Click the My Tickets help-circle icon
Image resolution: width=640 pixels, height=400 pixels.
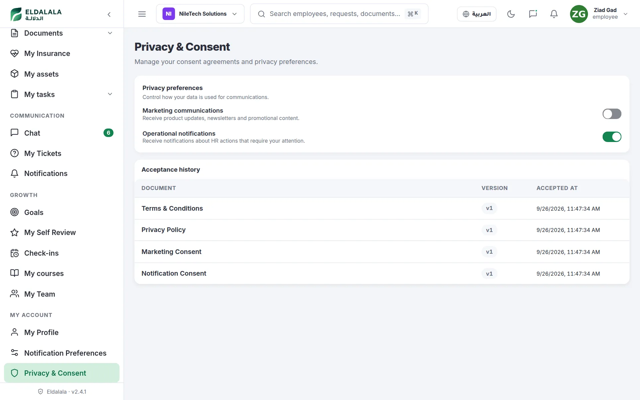(14, 153)
